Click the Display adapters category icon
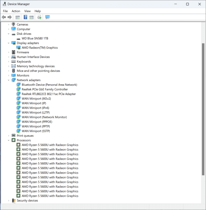206x210 pixels. coord(13,43)
